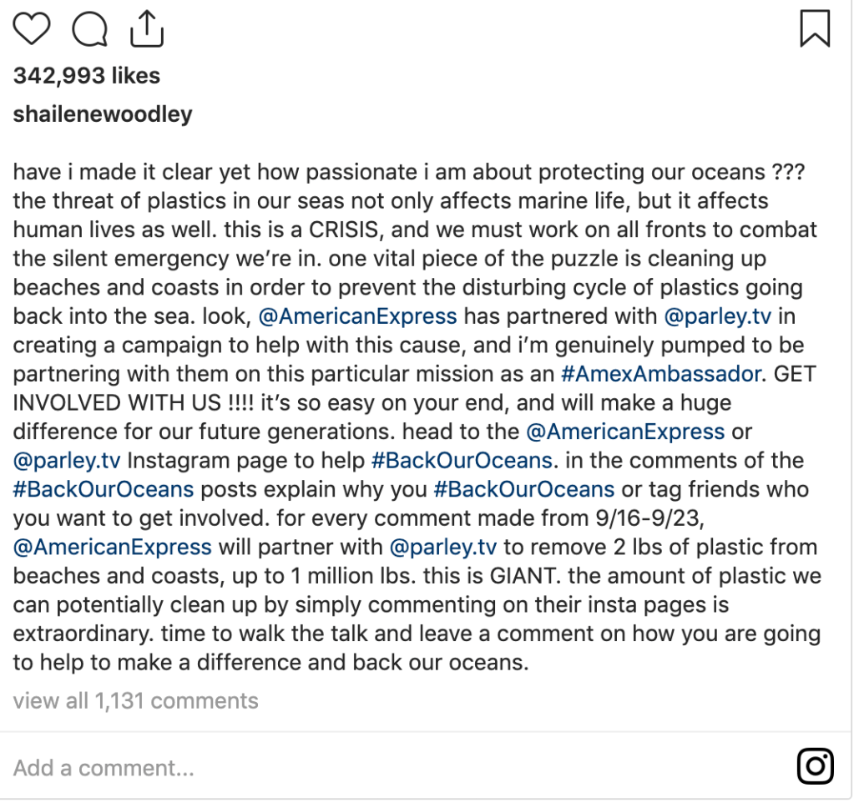This screenshot has height=803, width=854.
Task: Open comments via speech bubble icon
Action: click(89, 30)
